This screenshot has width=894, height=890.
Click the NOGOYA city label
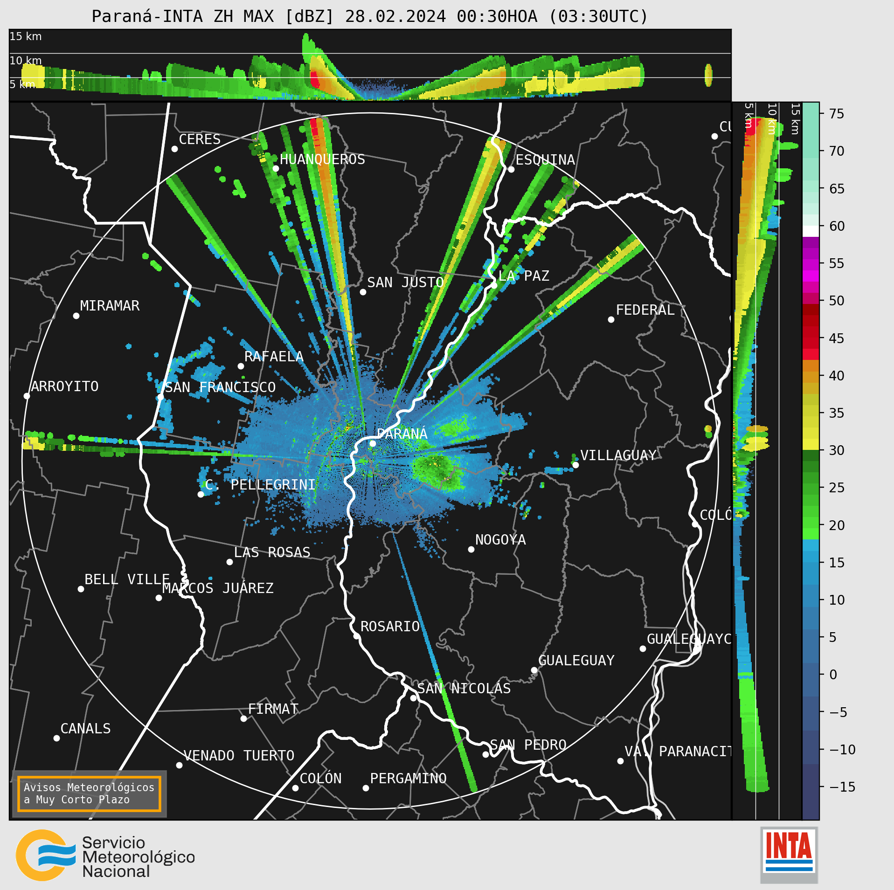(x=500, y=540)
